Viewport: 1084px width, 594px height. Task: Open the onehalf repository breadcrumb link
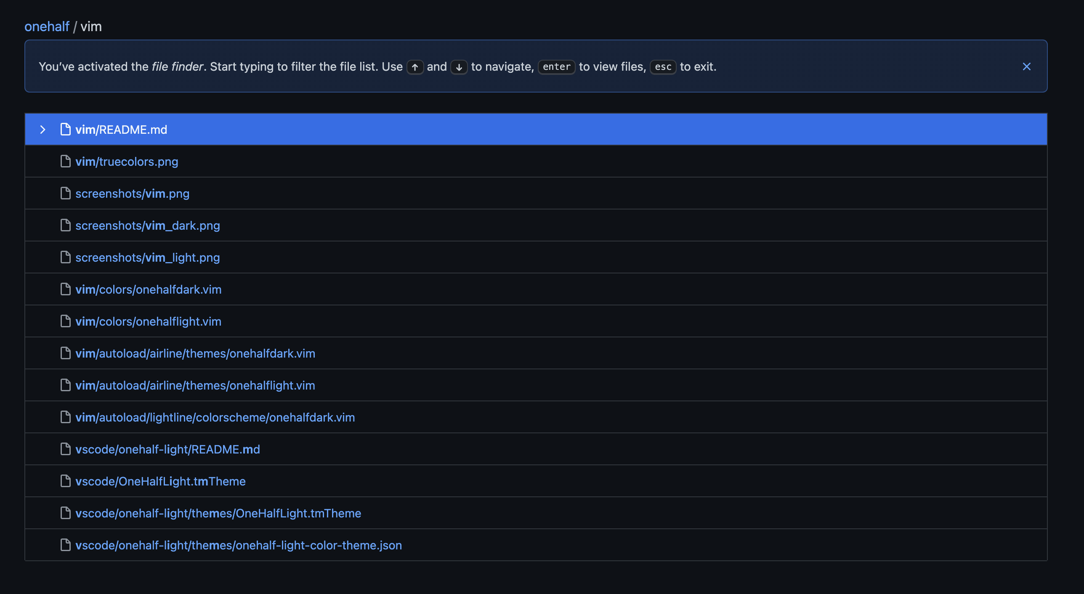click(47, 27)
